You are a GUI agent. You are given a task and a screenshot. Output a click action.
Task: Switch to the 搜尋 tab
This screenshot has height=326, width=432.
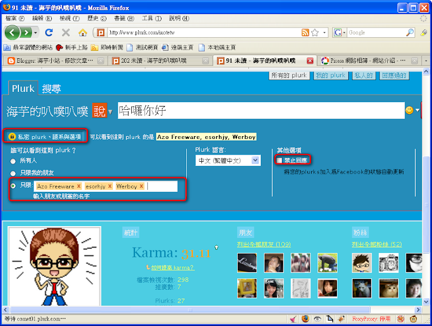[x=51, y=89]
